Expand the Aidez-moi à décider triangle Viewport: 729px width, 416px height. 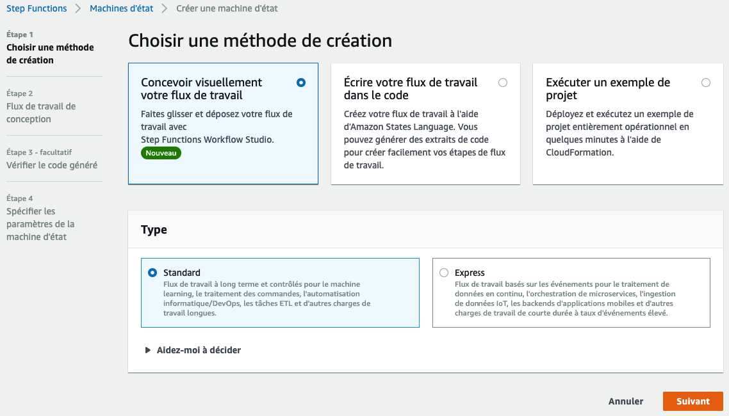(148, 350)
